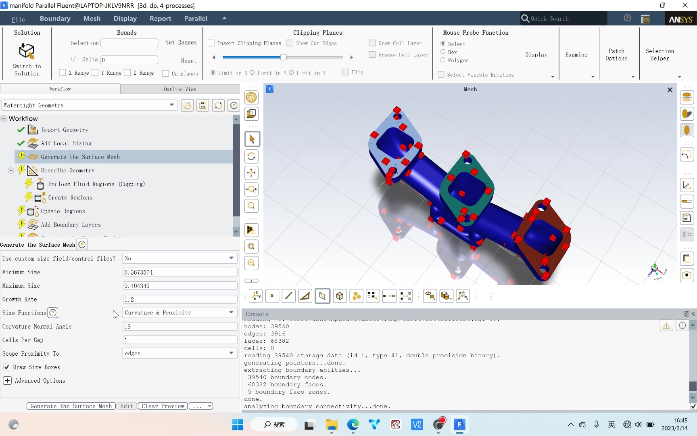The height and width of the screenshot is (436, 697).
Task: Enable Insert Clipping Planes
Action: [x=211, y=43]
